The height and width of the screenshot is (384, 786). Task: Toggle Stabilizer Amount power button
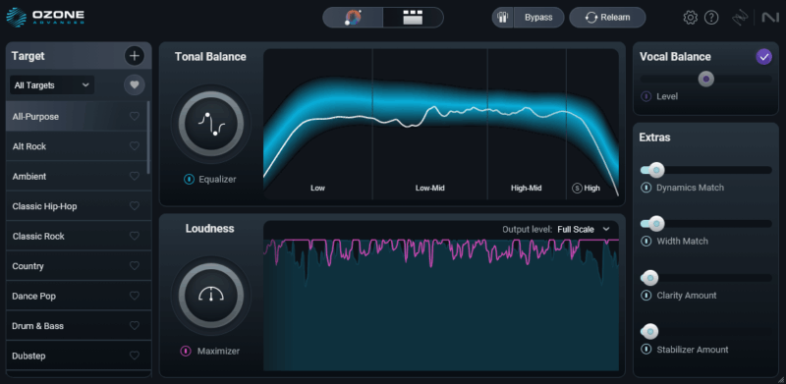click(646, 350)
